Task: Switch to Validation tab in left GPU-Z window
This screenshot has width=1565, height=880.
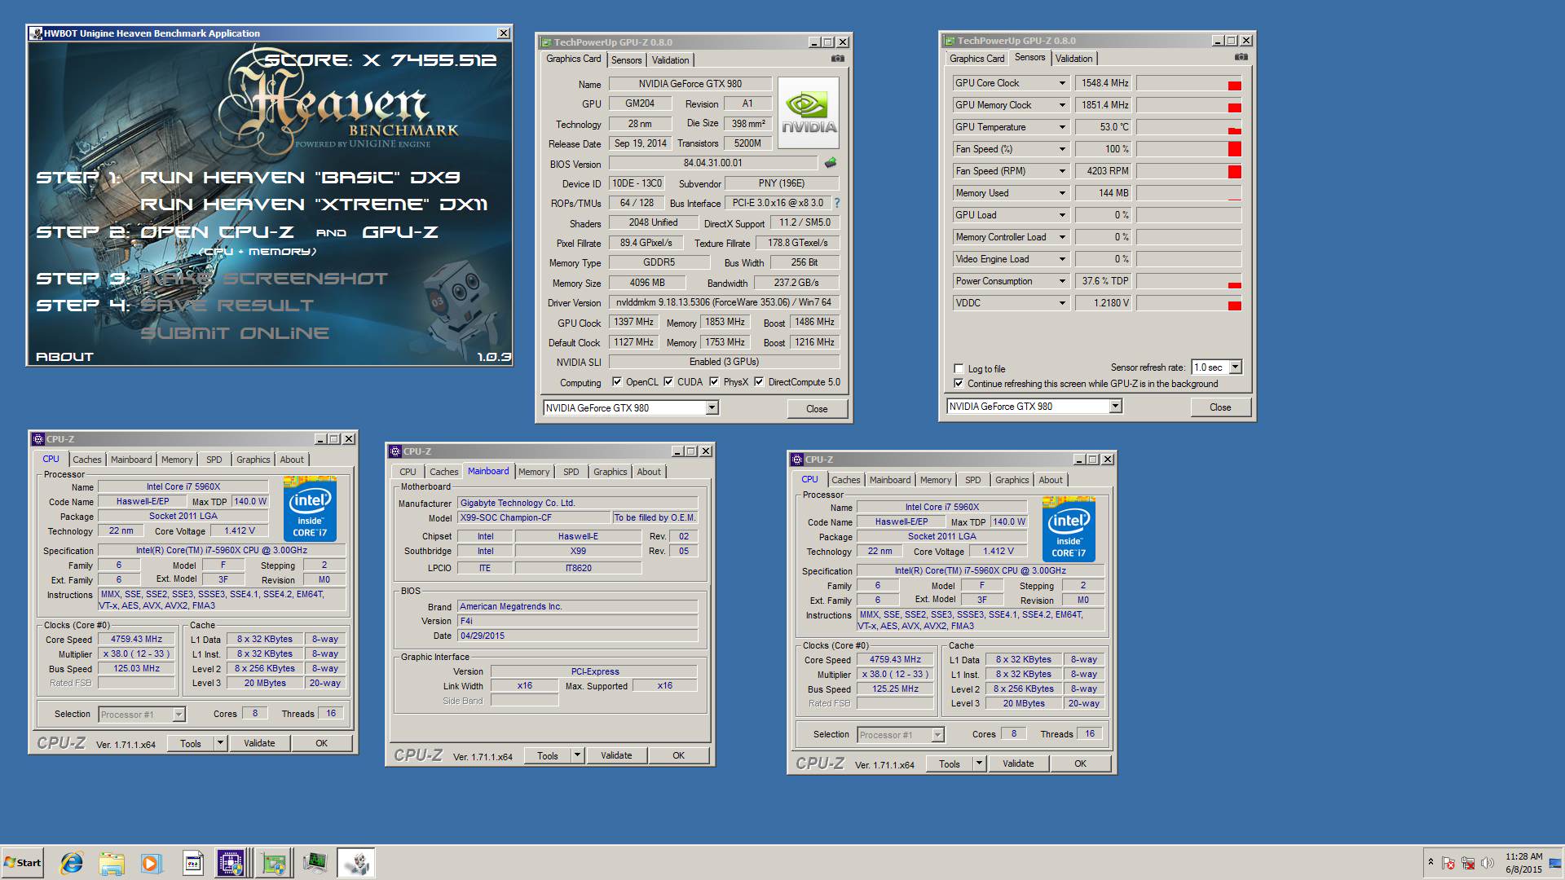Action: pyautogui.click(x=671, y=59)
